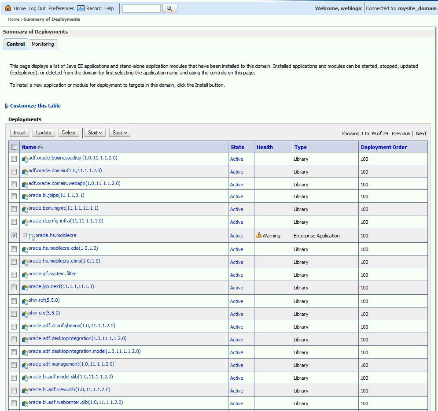Click the Update button

click(x=44, y=133)
